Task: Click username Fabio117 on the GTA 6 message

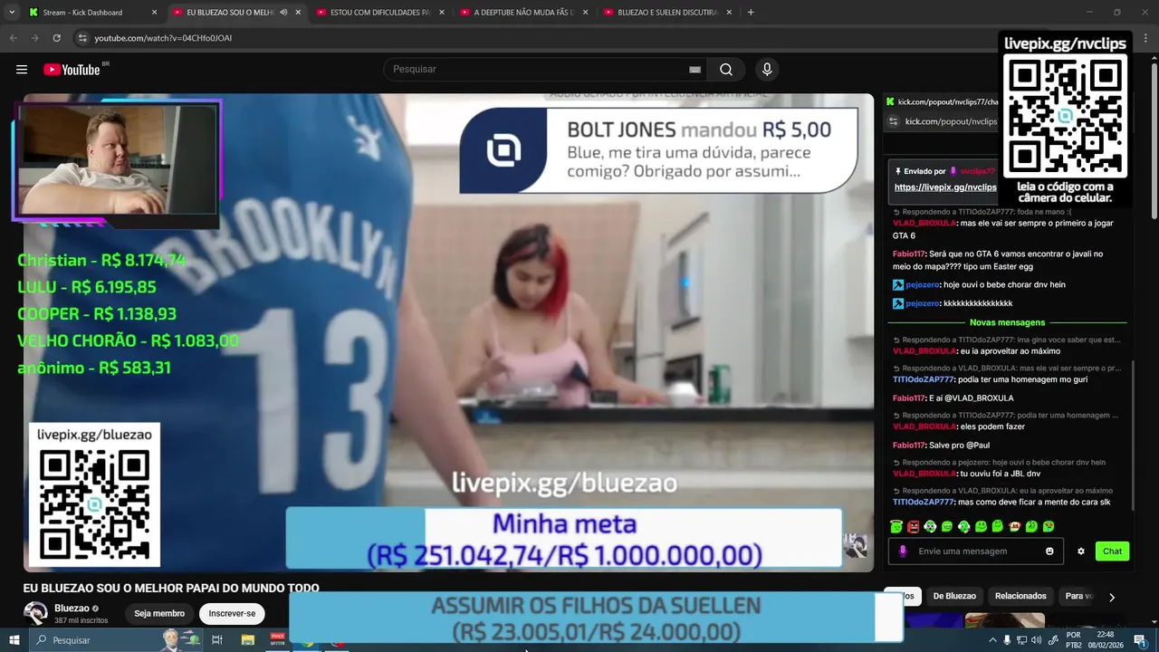Action: click(909, 254)
